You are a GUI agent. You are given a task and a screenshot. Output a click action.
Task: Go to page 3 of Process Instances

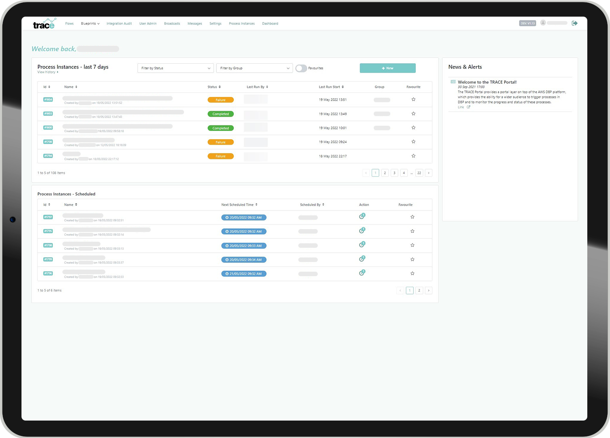(394, 173)
